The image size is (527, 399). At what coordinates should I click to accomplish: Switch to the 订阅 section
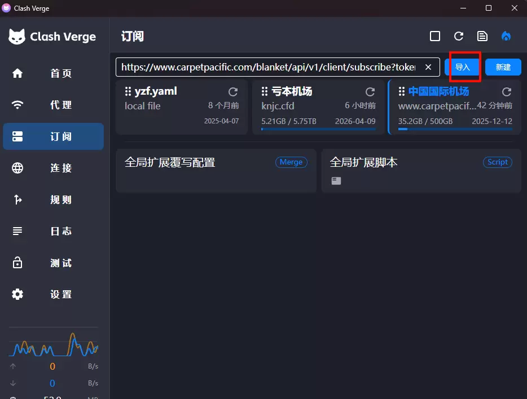(54, 136)
